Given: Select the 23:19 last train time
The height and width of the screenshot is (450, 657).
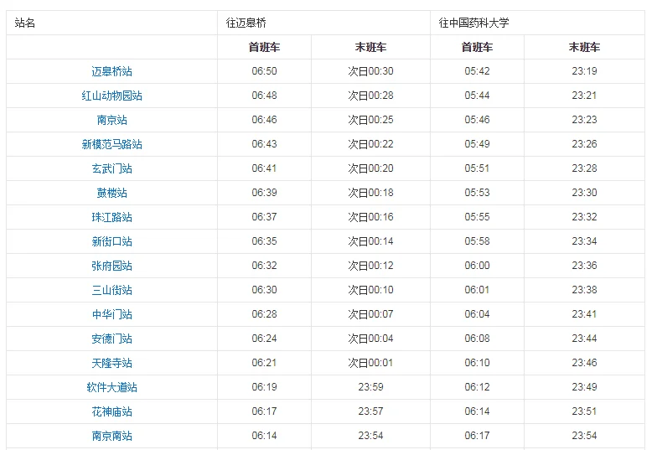Looking at the screenshot, I should (585, 71).
